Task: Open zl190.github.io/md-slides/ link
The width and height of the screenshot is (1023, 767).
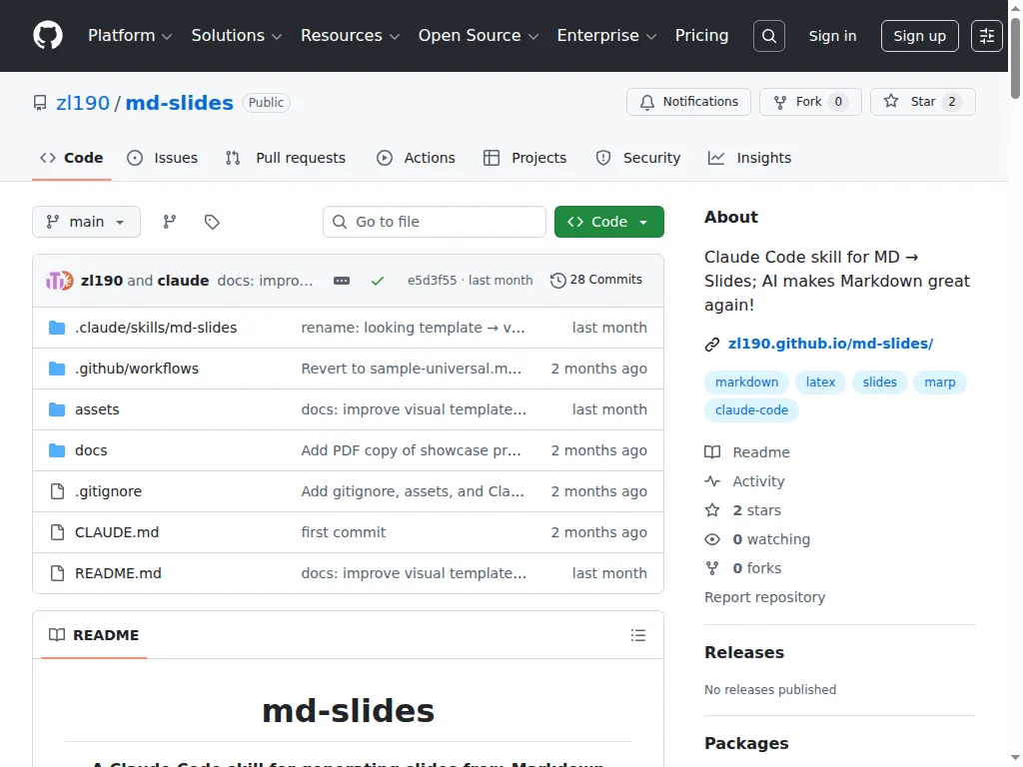Action: click(830, 344)
